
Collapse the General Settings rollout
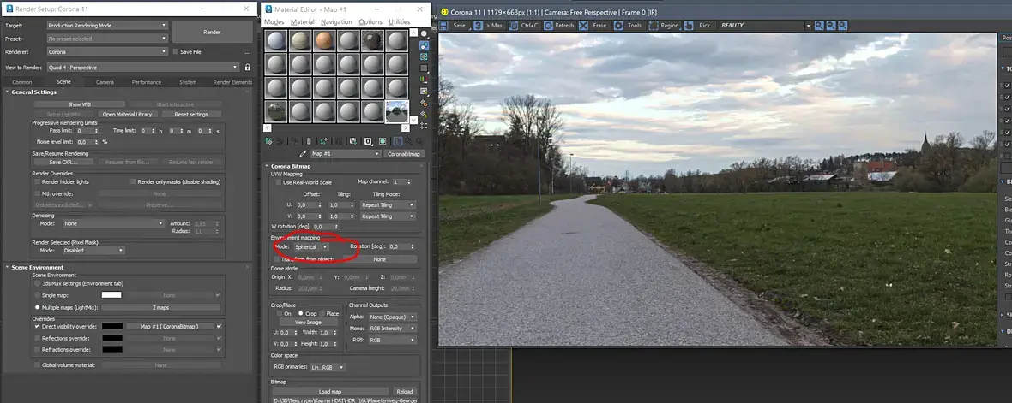[x=33, y=92]
